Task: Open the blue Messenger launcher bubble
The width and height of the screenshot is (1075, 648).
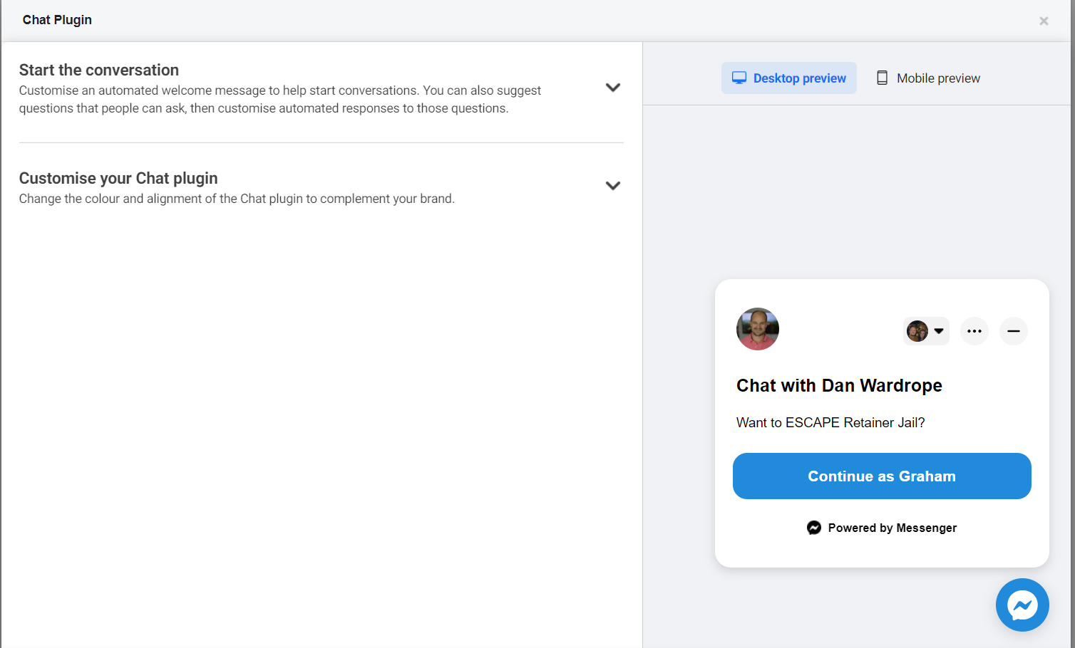Action: [1022, 605]
